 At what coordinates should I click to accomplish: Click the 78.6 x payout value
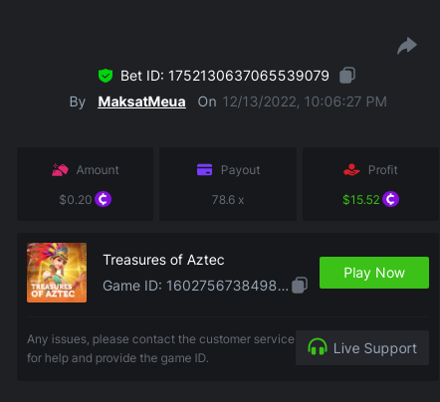coord(228,200)
